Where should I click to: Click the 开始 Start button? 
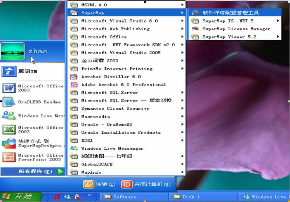(x=21, y=197)
